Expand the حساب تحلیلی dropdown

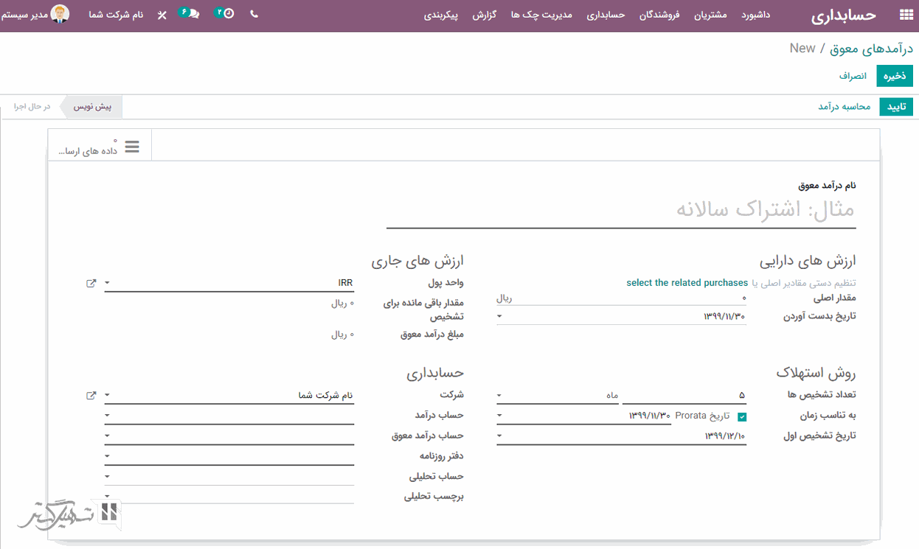[x=108, y=477]
